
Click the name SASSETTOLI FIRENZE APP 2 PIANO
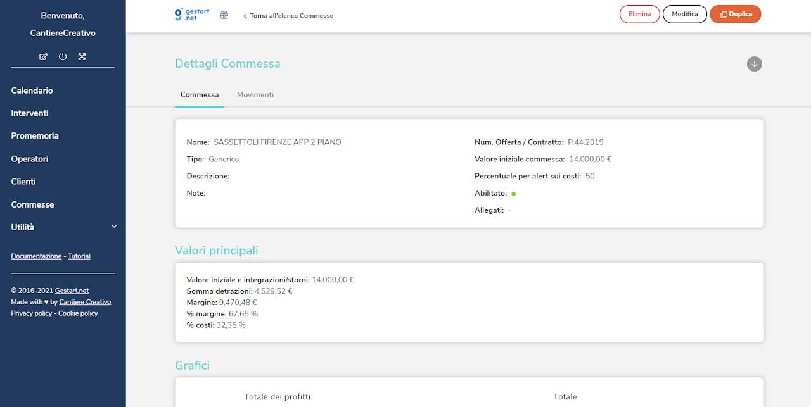278,142
